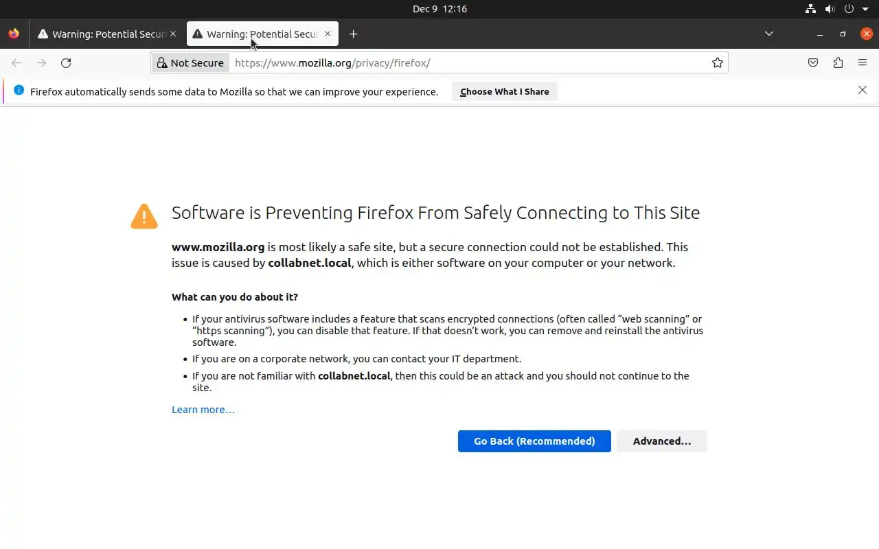Viewport: 879px width, 549px height.
Task: Click Go Back (Recommended) button
Action: [x=534, y=441]
